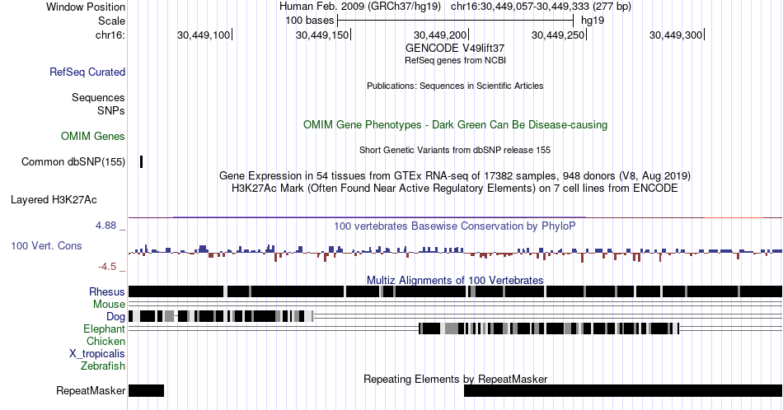Click the 30,449,250 ruler position
This screenshot has height=410, width=783.
point(558,35)
